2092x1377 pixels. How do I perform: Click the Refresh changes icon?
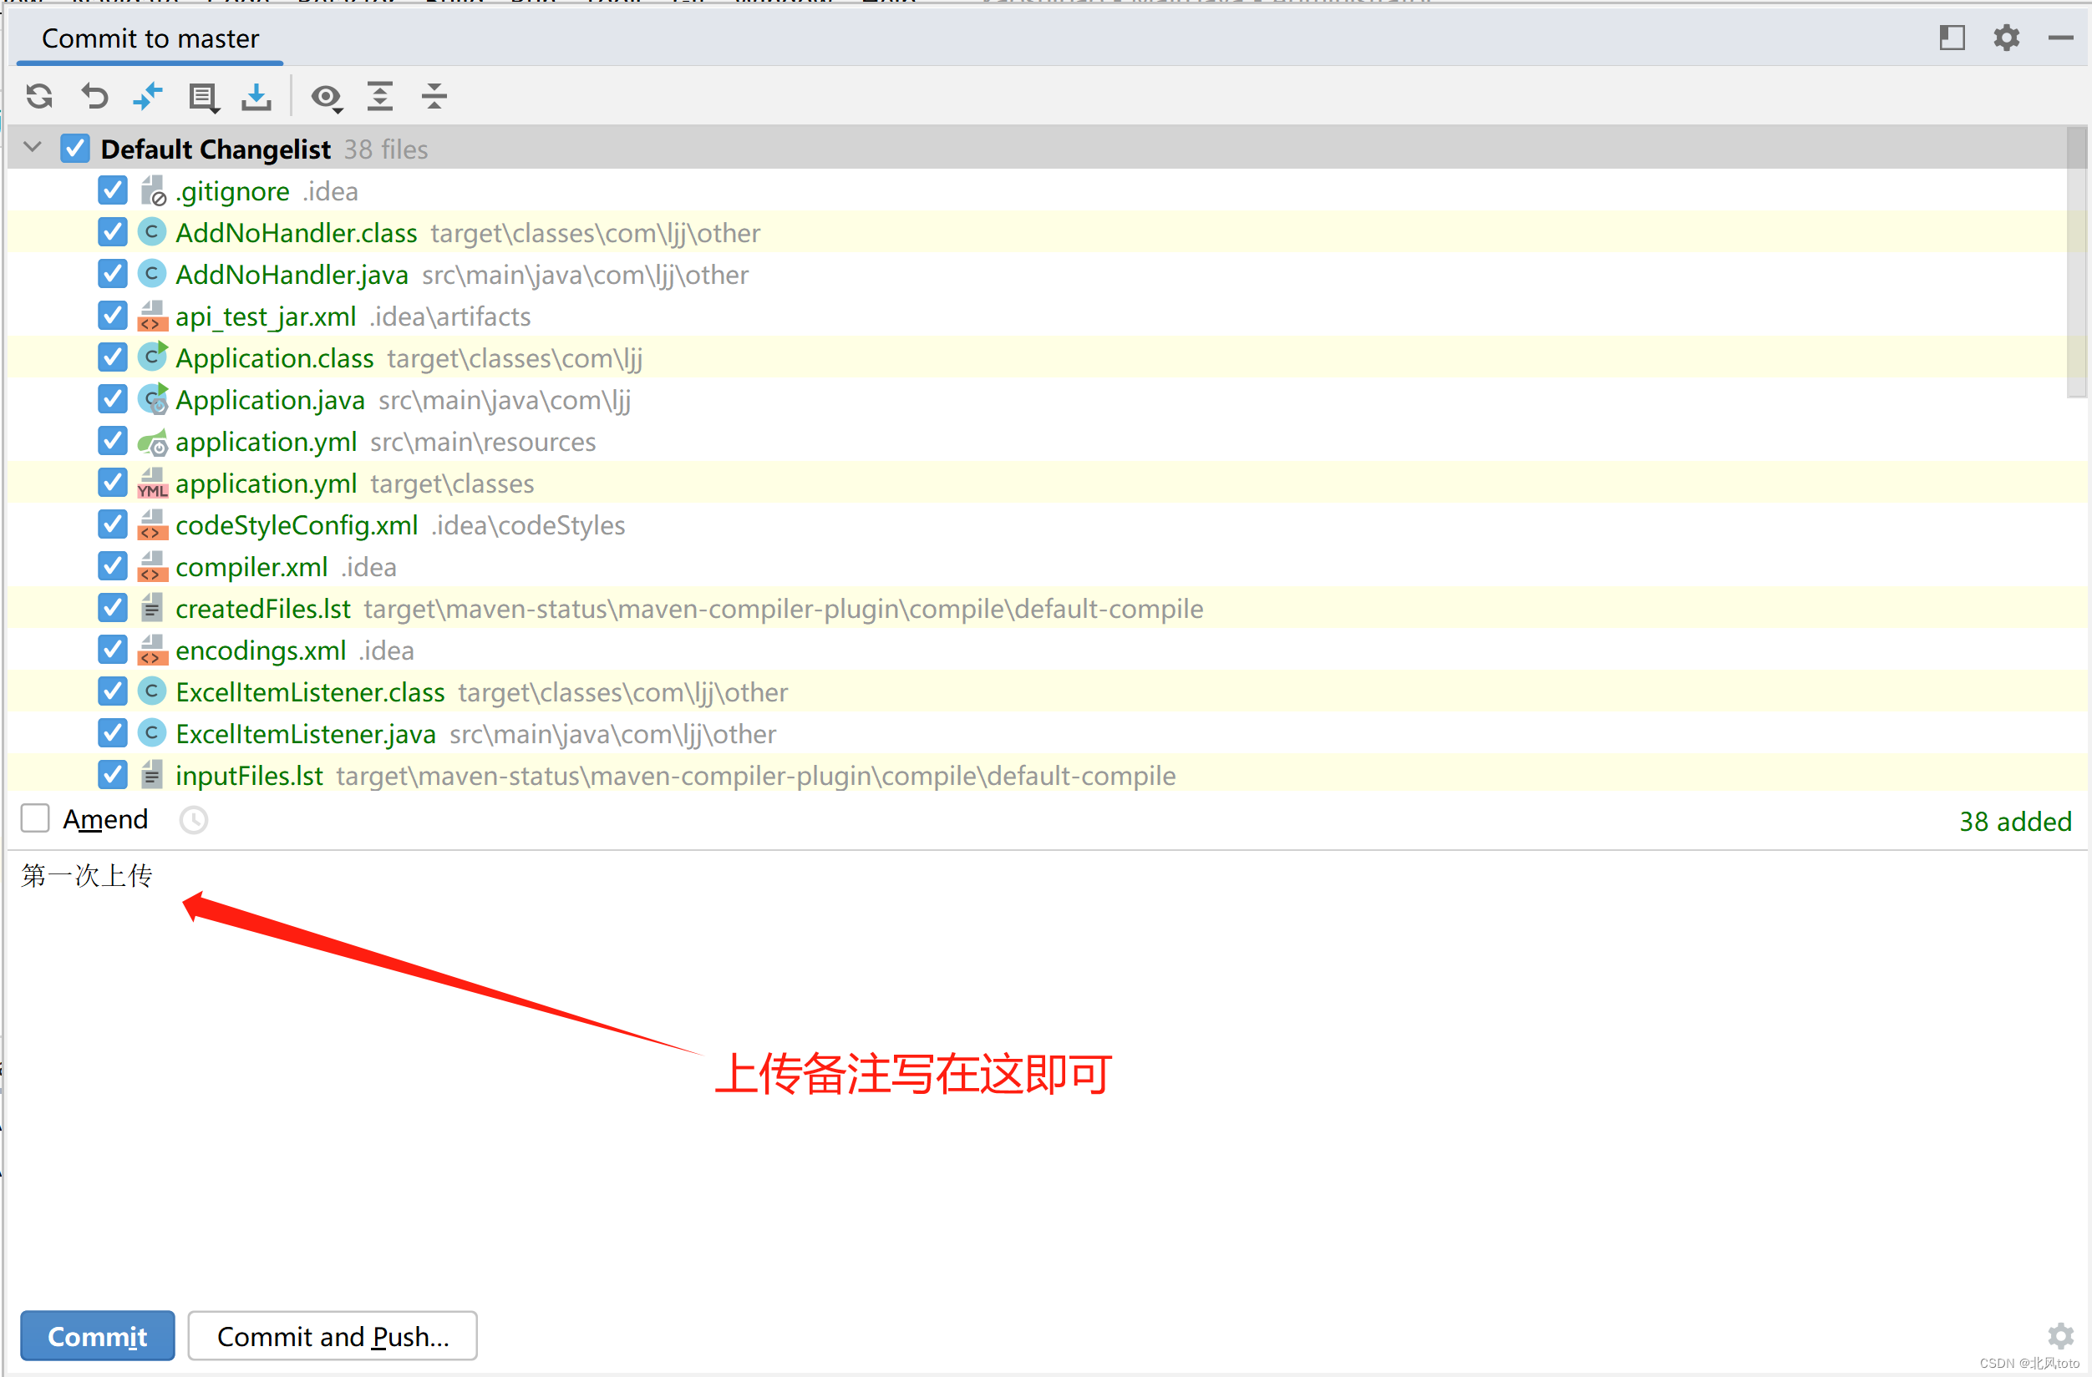39,96
